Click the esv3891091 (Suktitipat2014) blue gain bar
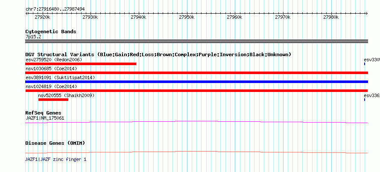Screen dimensions: 380x172 click(197, 82)
